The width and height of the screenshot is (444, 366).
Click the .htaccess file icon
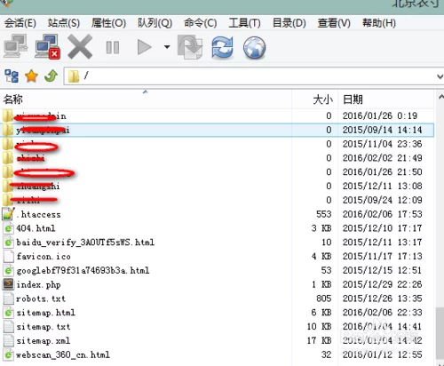point(8,213)
